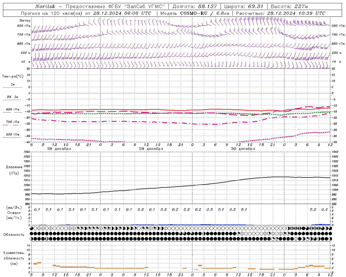Click the Ветер panel label
Viewport: 346px width, 277px height.
click(25, 21)
